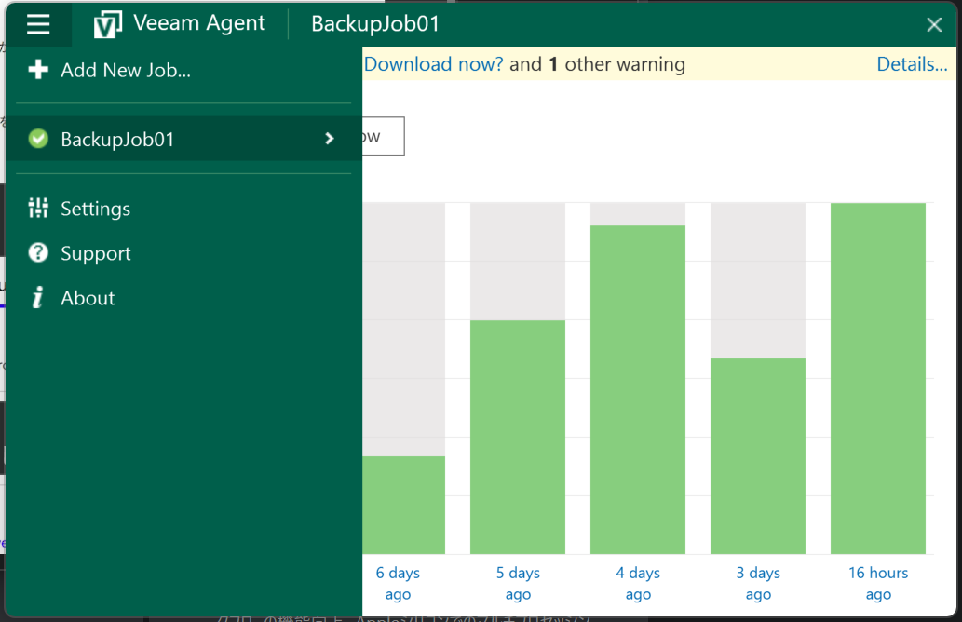
Task: Click the Veeam Agent logo icon
Action: click(x=107, y=24)
